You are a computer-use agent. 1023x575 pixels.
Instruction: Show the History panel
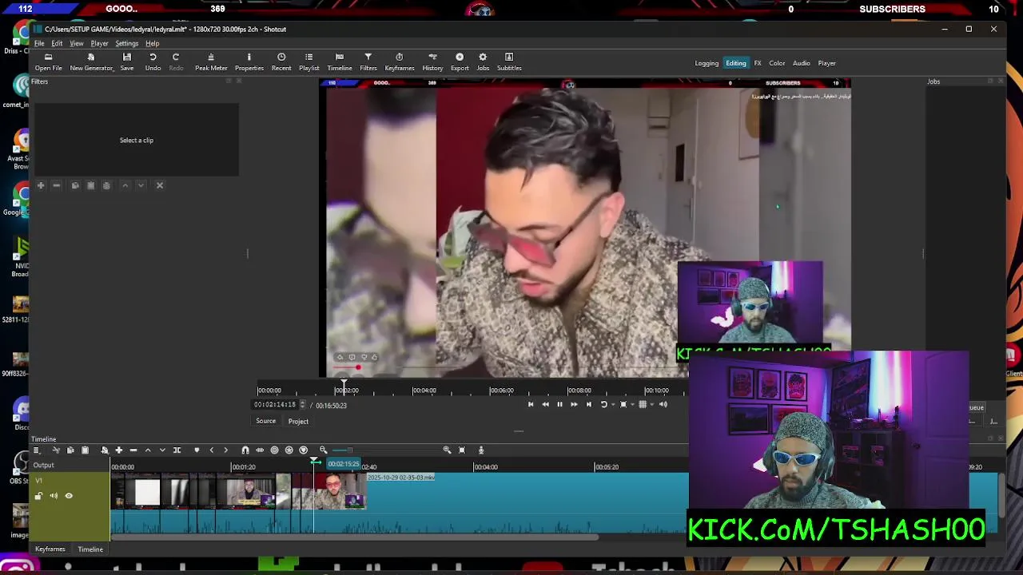coord(432,61)
